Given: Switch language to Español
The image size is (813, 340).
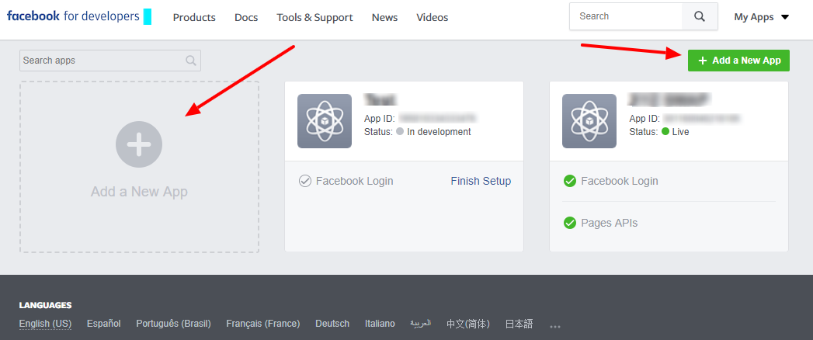Looking at the screenshot, I should [x=103, y=324].
